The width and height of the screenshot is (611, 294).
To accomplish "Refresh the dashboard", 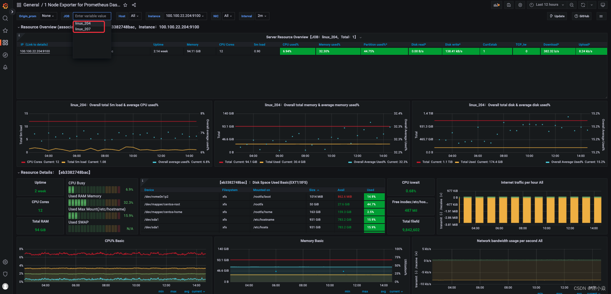I will click(583, 5).
